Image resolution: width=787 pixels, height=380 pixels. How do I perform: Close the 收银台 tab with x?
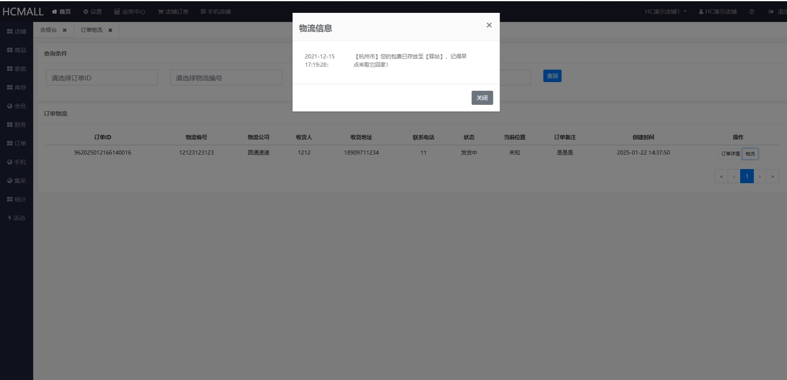point(65,30)
